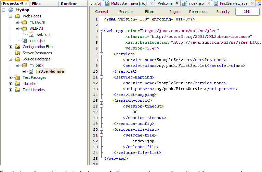Click the Test Packages folder icon

[x=17, y=77]
